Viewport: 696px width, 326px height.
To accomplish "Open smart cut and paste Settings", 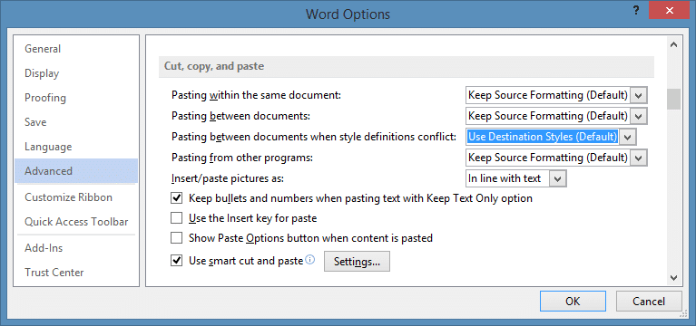I will coord(357,262).
